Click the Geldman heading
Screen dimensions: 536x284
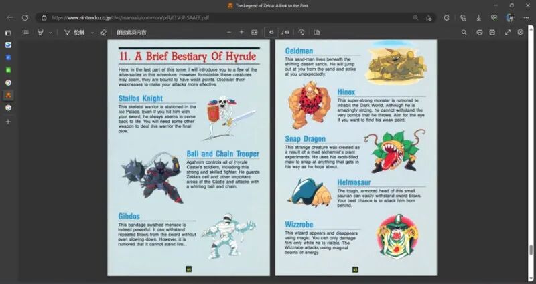299,51
